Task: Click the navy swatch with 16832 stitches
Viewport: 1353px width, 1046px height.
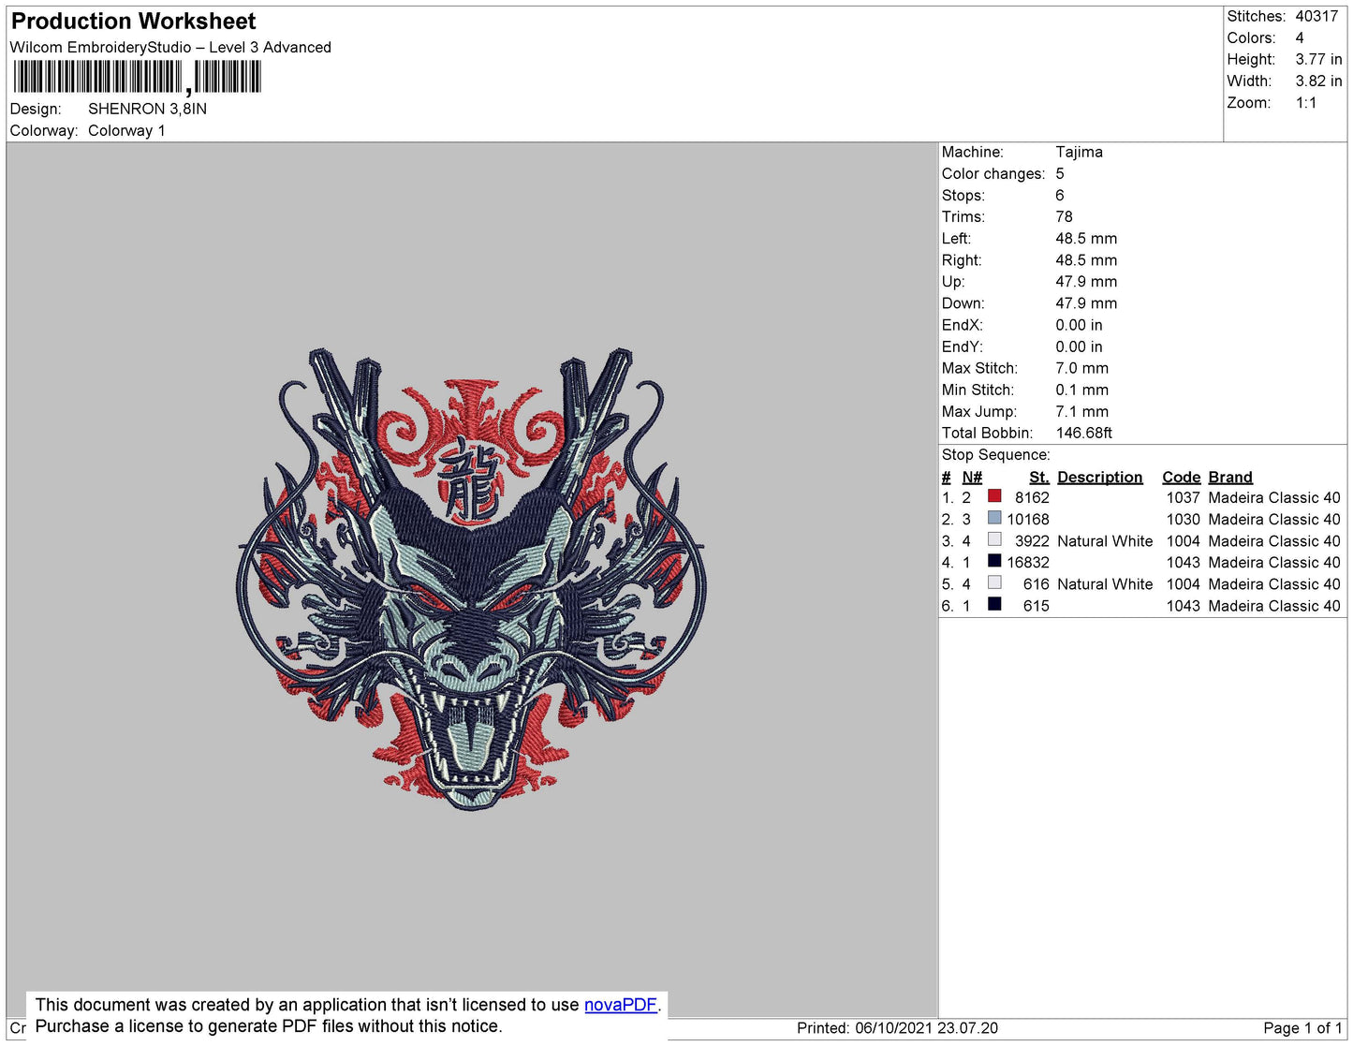Action: [994, 561]
